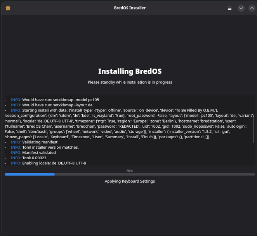Click the log panel vertical scrollbar
Image resolution: width=257 pixels, height=236 pixels.
[x=254, y=129]
